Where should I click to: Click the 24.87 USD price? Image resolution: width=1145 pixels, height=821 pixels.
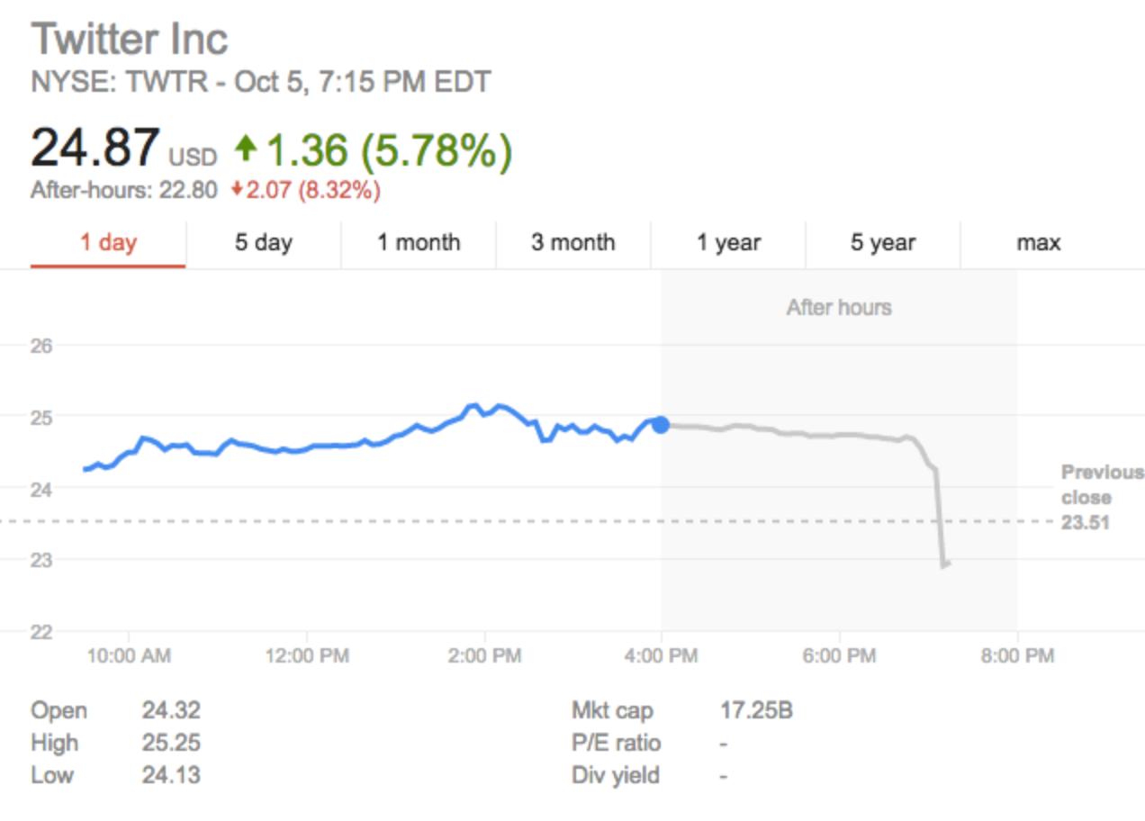click(96, 149)
